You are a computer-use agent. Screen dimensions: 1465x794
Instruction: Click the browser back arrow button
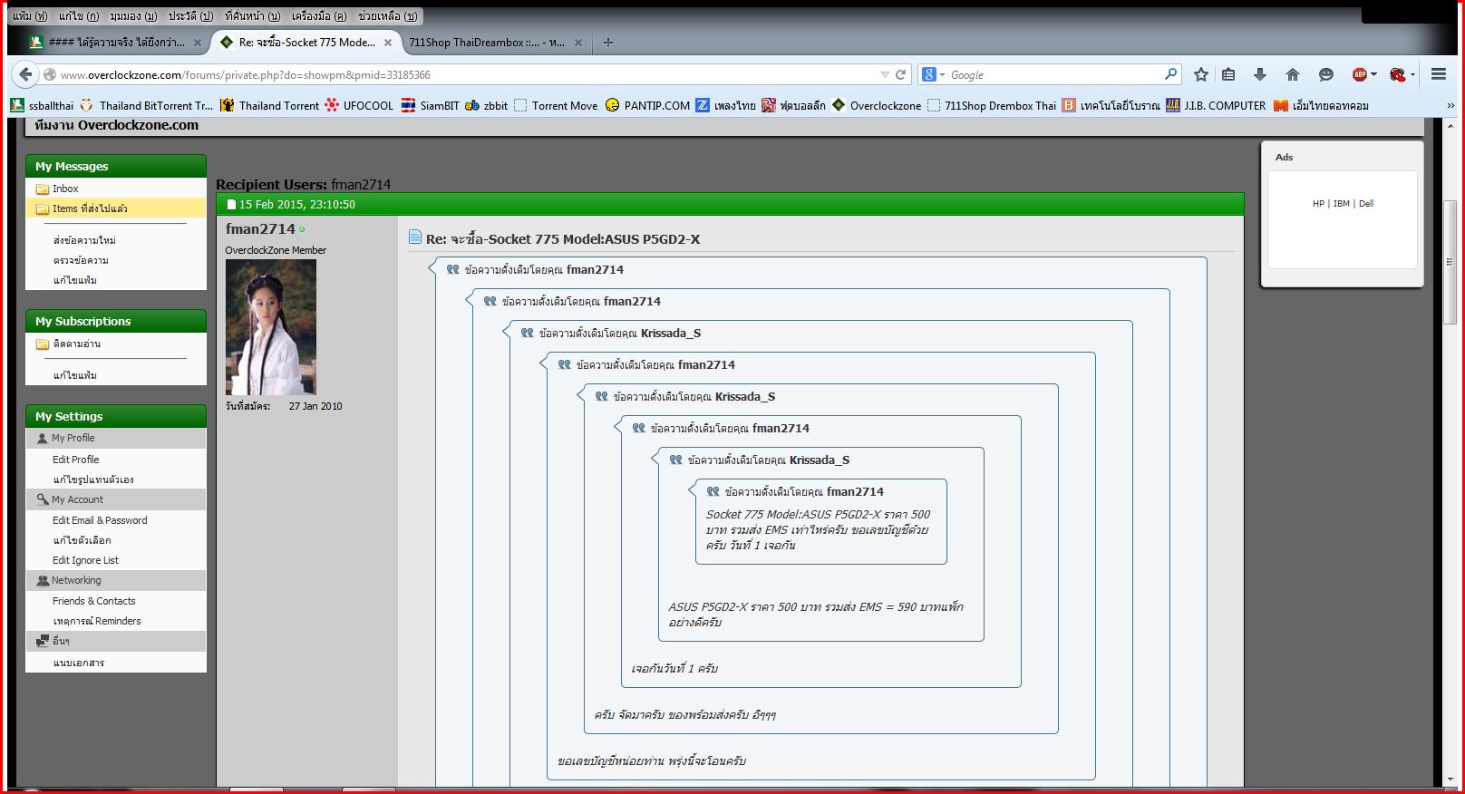[x=25, y=74]
